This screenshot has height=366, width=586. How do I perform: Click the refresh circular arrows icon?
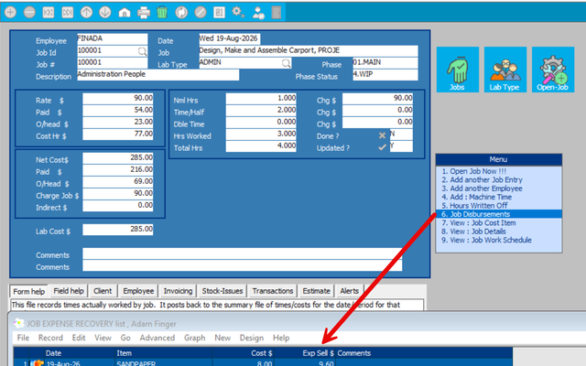tap(181, 12)
